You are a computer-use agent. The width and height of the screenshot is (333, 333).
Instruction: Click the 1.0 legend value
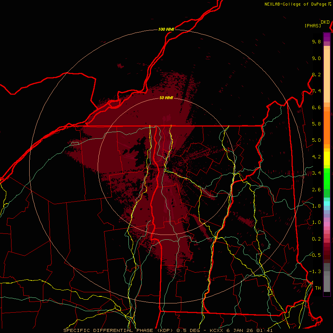(316, 222)
